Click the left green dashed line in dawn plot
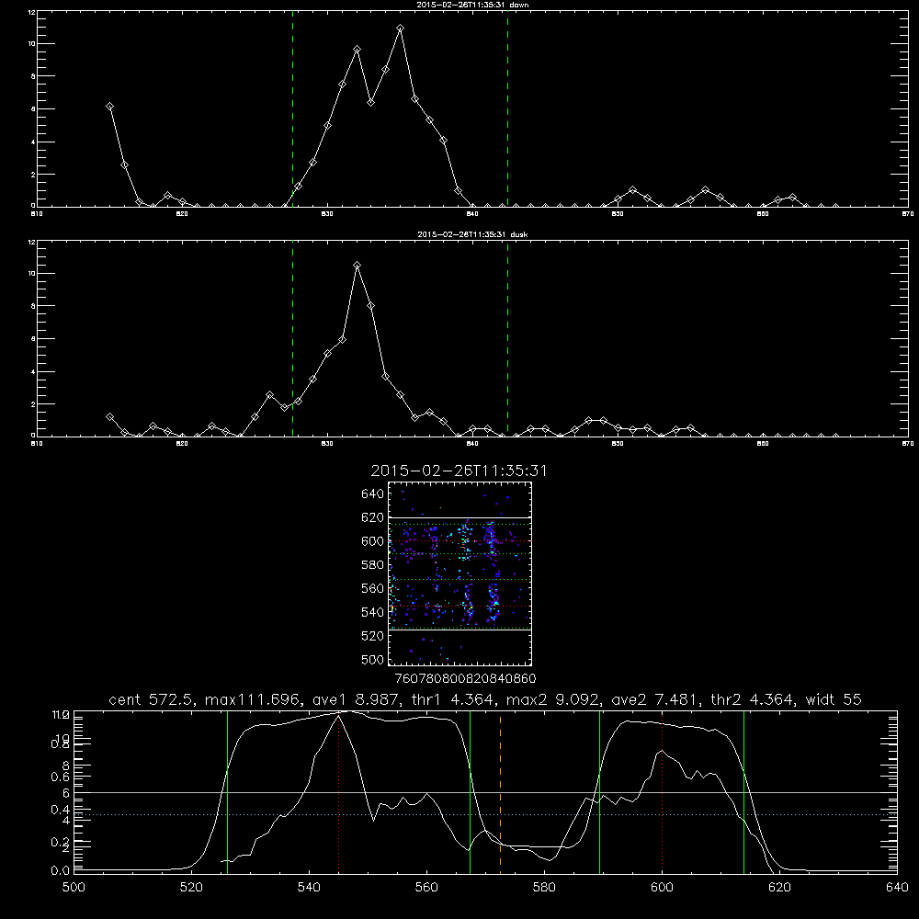 (x=292, y=108)
